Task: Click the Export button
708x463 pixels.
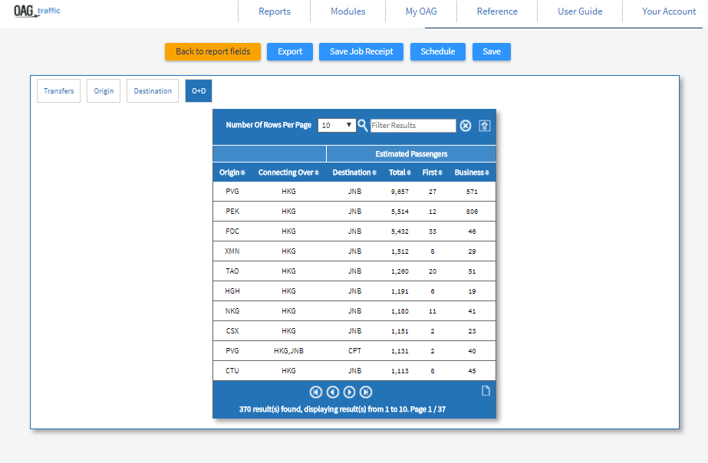Action: (x=290, y=51)
